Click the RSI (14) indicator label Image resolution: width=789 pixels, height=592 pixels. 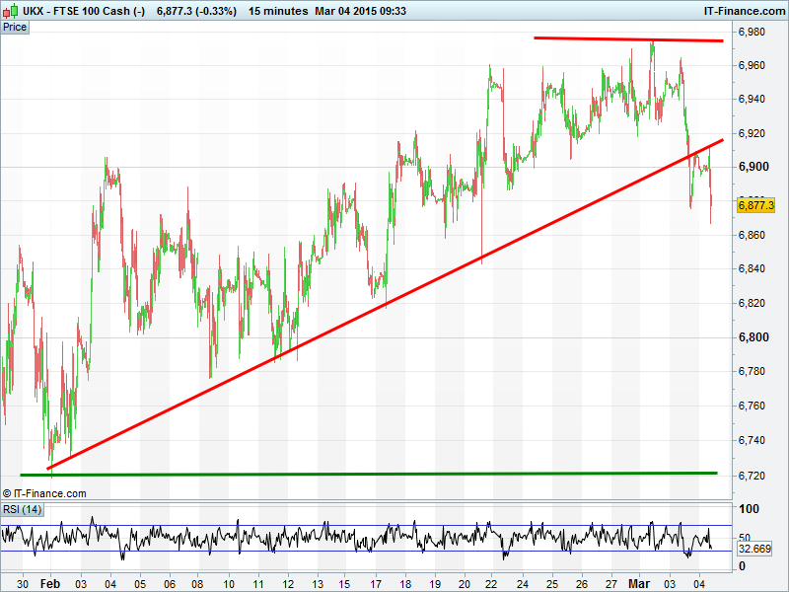(22, 509)
